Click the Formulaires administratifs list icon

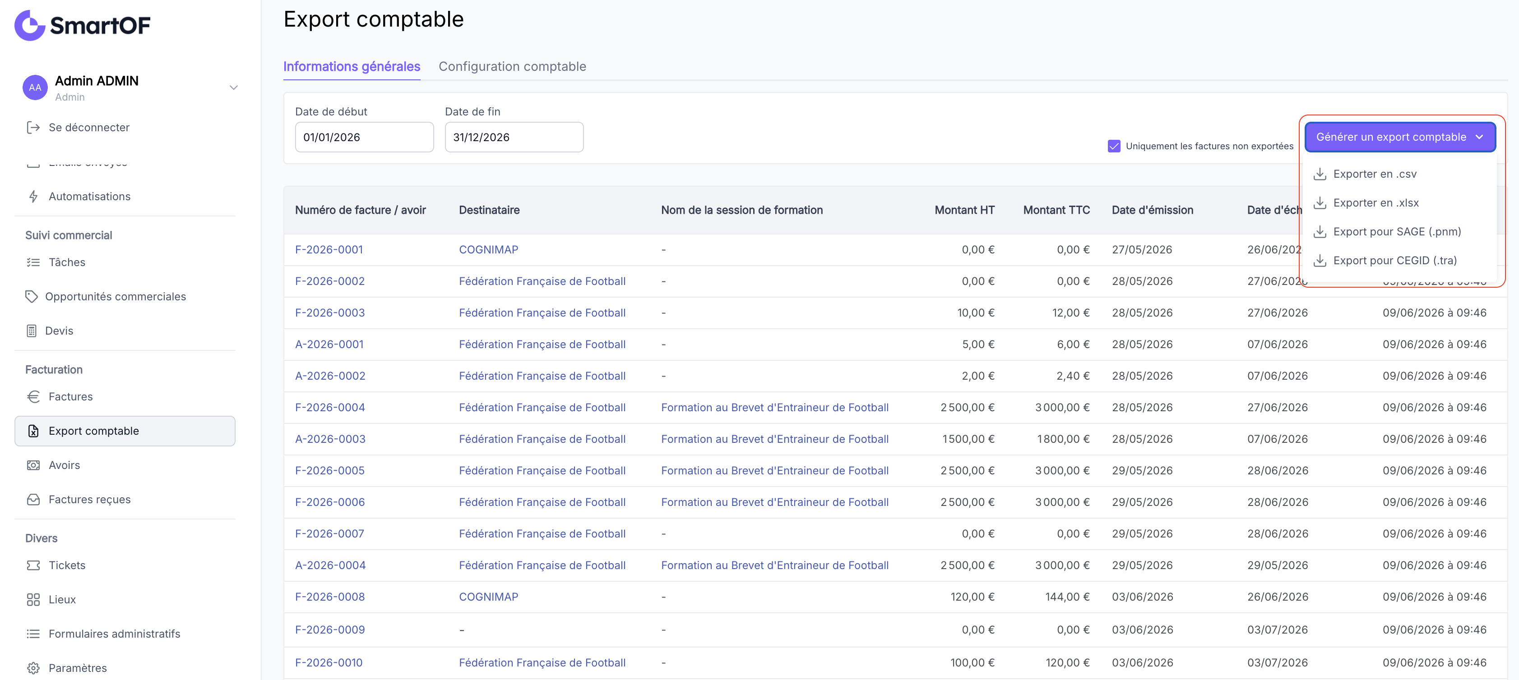pyautogui.click(x=33, y=634)
